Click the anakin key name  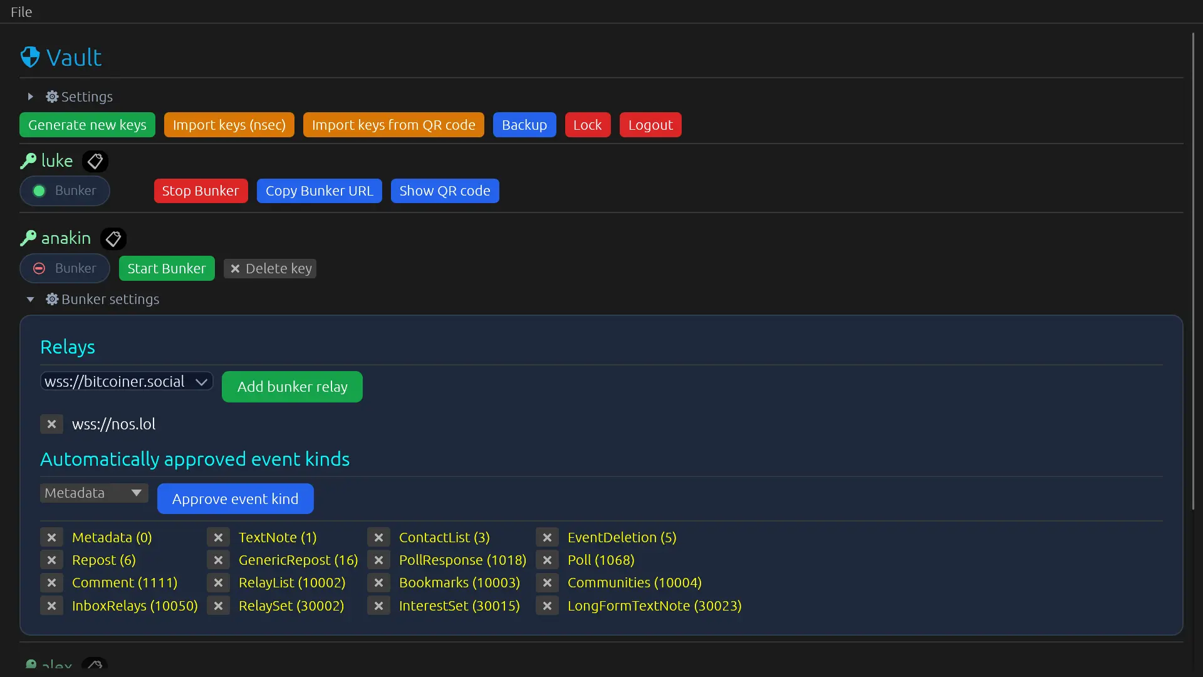[66, 238]
